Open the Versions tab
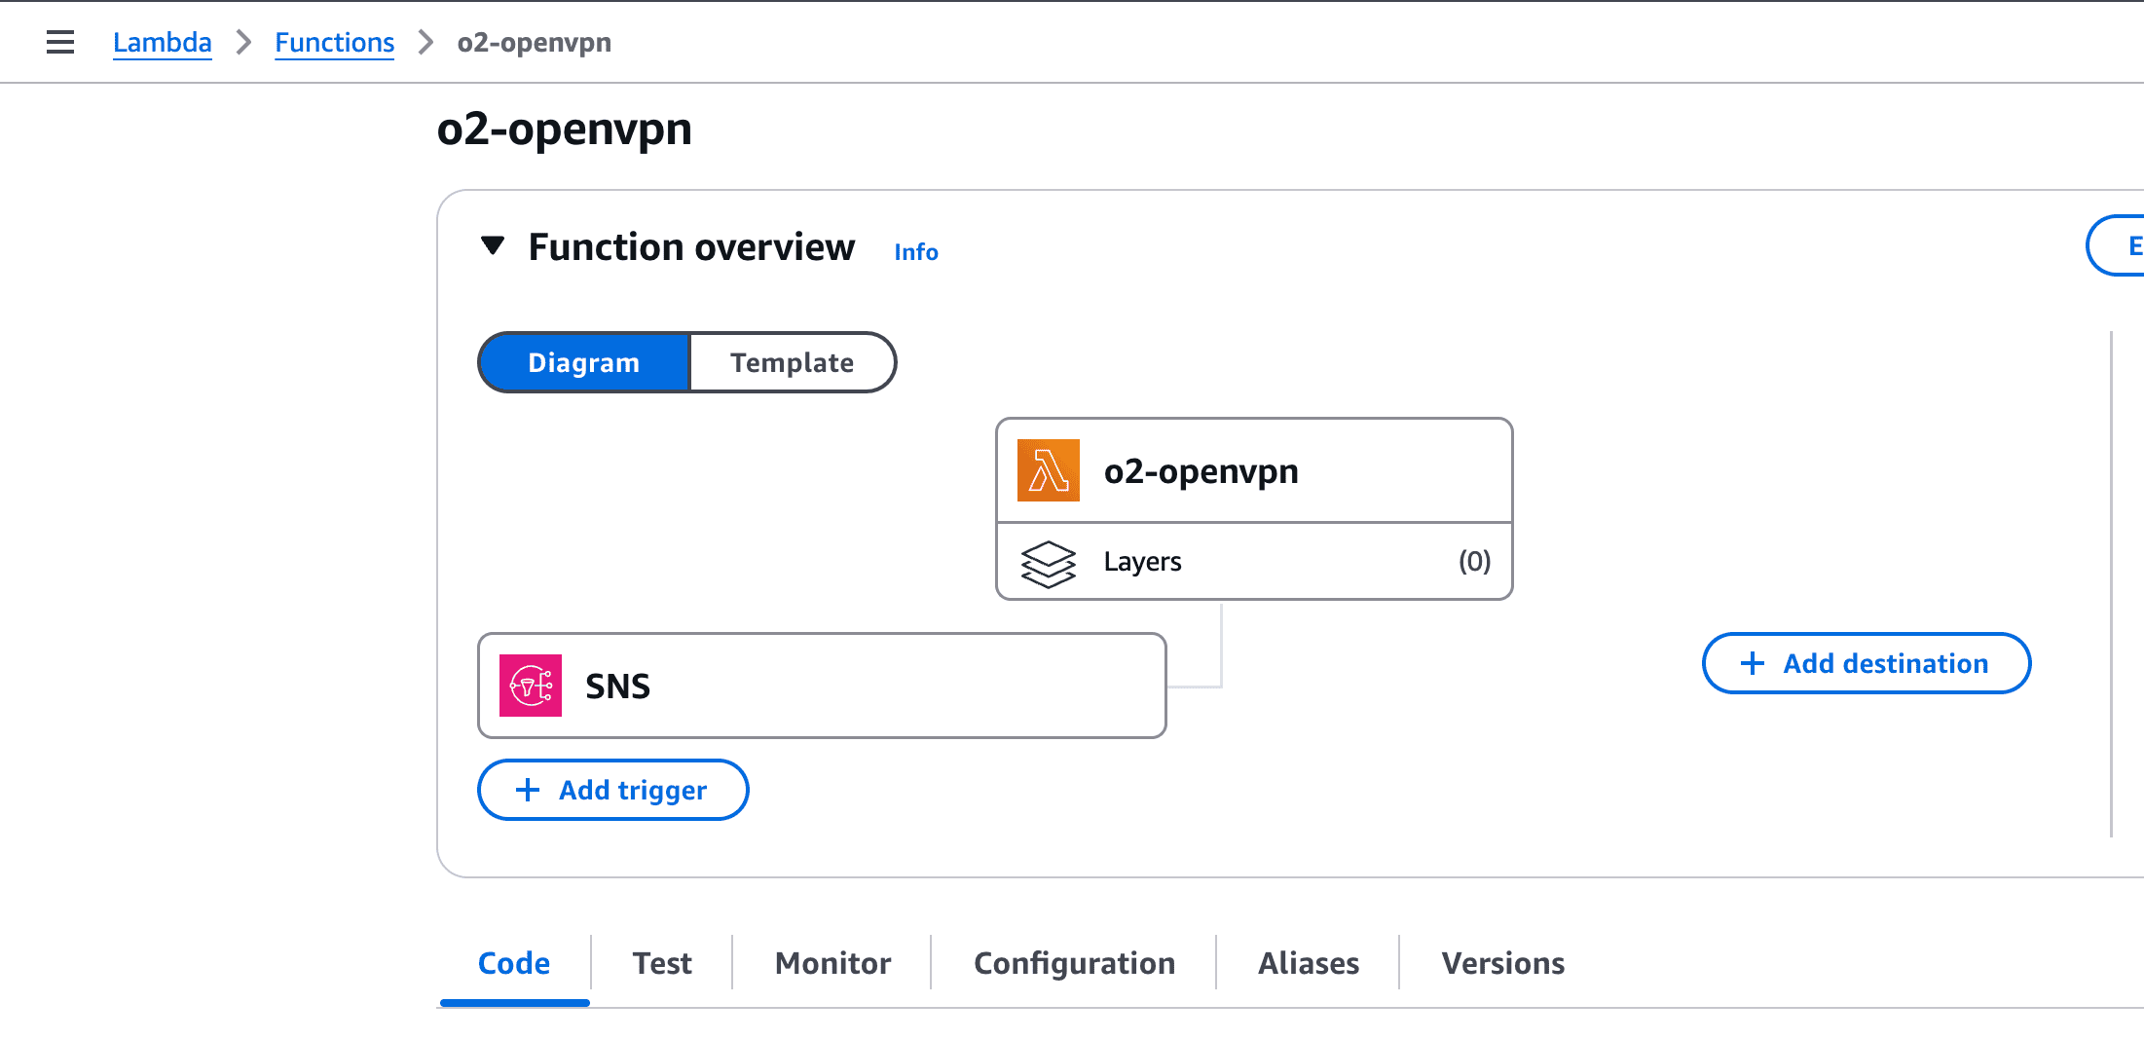Viewport: 2144px width, 1040px height. click(x=1501, y=962)
